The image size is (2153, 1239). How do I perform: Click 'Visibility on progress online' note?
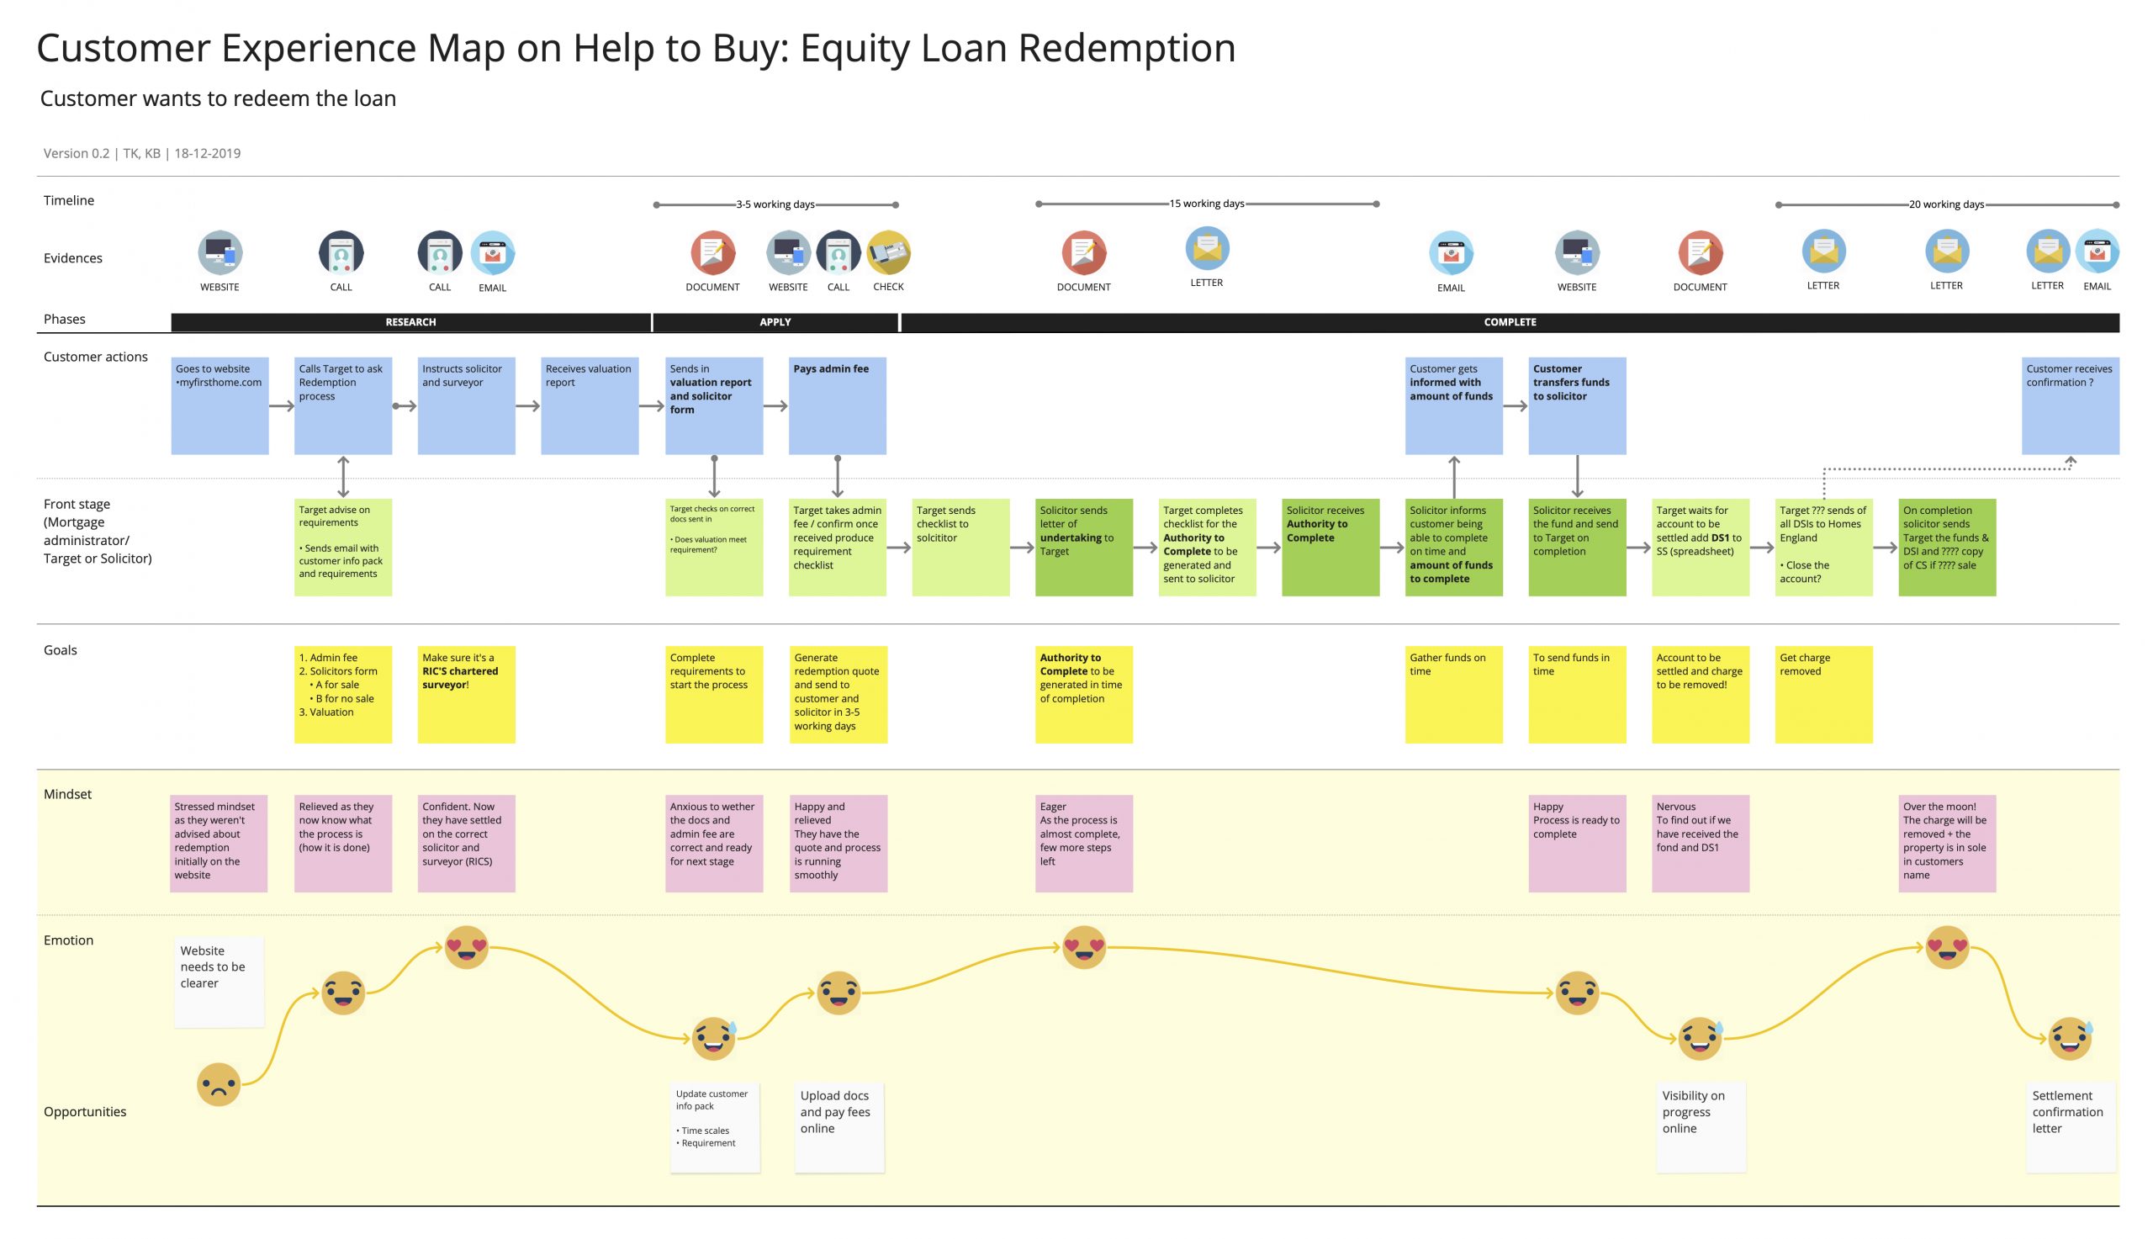(x=1701, y=1126)
